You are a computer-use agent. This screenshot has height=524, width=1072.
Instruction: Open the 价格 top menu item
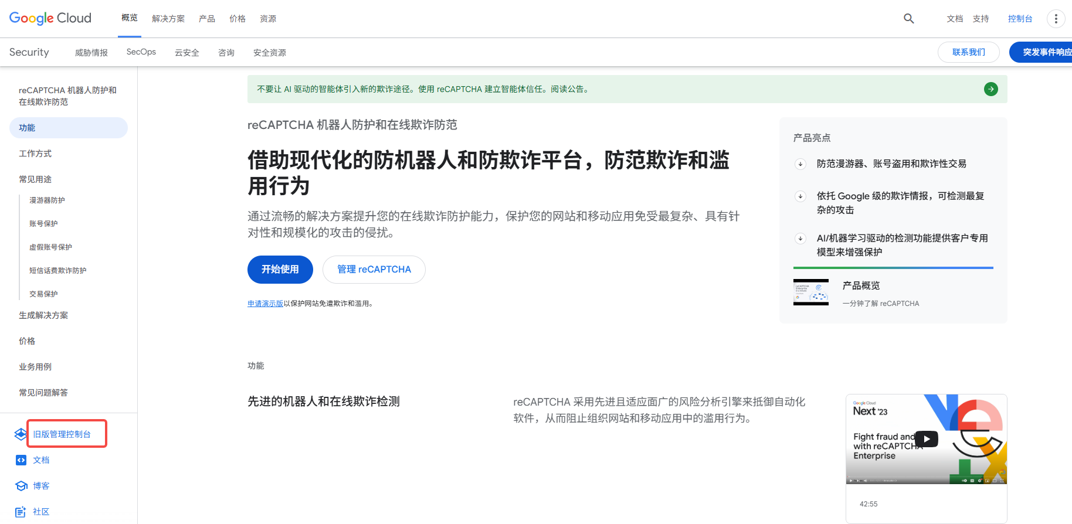(238, 19)
